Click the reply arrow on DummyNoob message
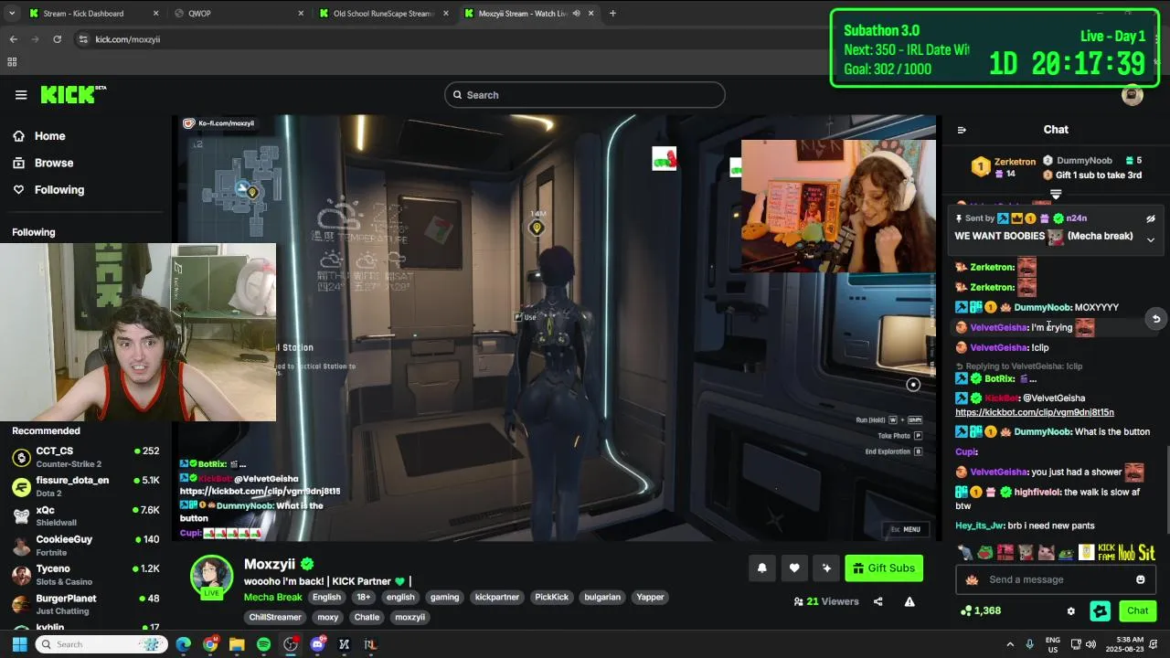 [1155, 319]
